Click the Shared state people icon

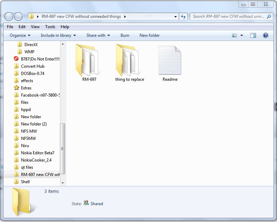[86, 203]
